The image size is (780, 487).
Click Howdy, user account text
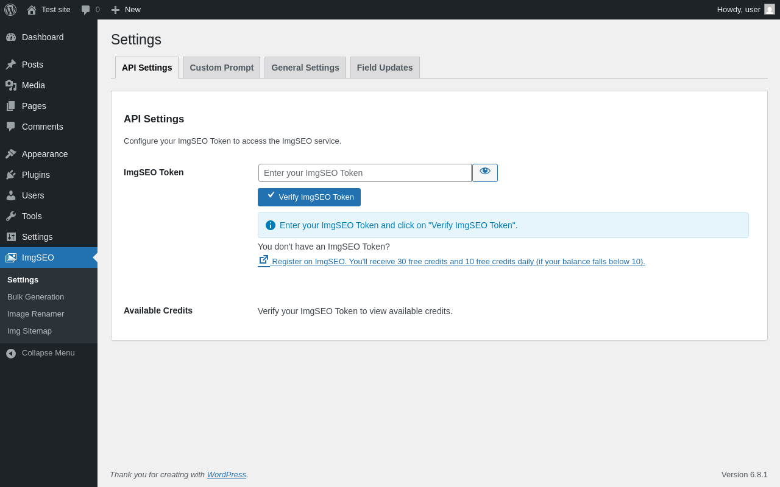739,10
